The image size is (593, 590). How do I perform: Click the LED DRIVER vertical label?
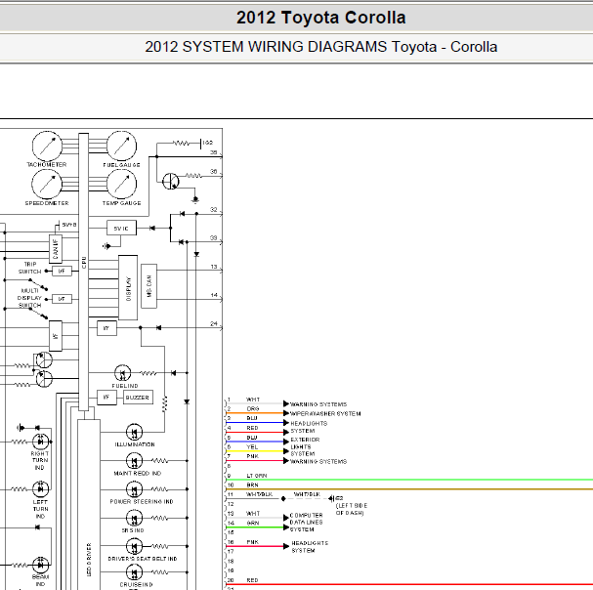(x=89, y=560)
